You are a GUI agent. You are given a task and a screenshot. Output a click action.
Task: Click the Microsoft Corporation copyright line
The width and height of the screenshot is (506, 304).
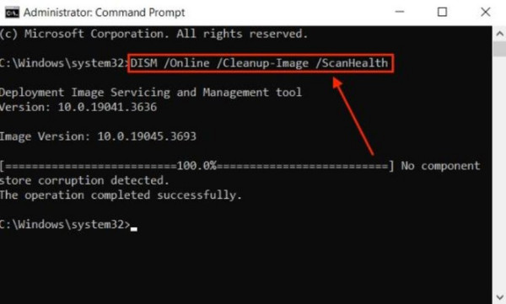(x=154, y=34)
